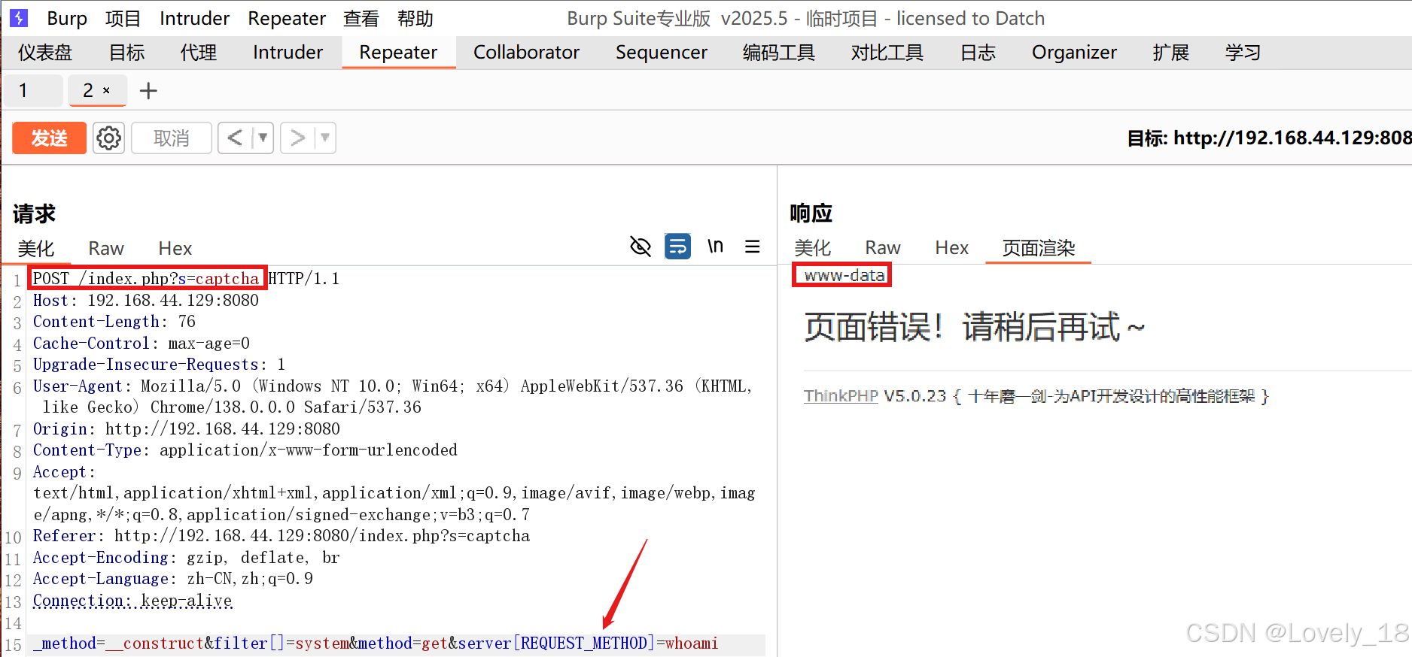Viewport: 1412px width, 657px height.
Task: Go back to previous request in history
Action: click(235, 138)
